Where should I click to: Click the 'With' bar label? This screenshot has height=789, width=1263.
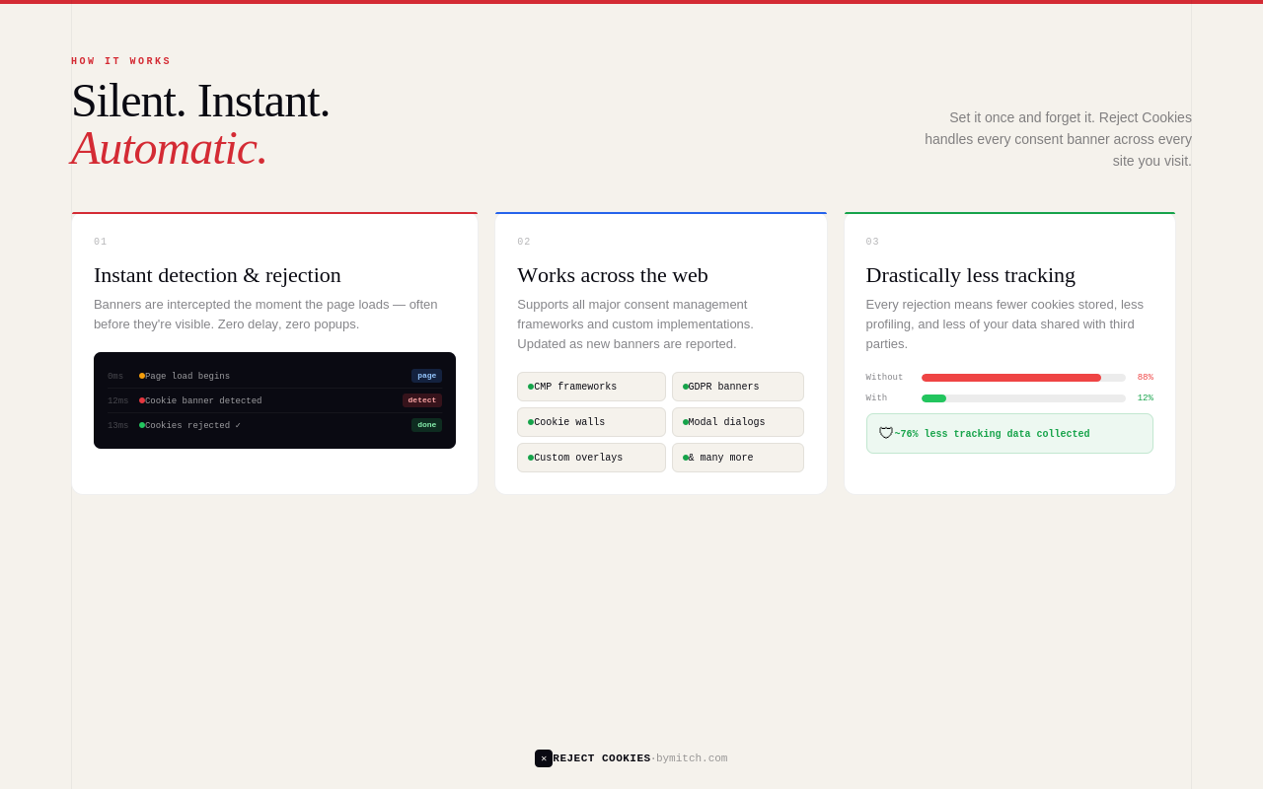[x=876, y=398]
